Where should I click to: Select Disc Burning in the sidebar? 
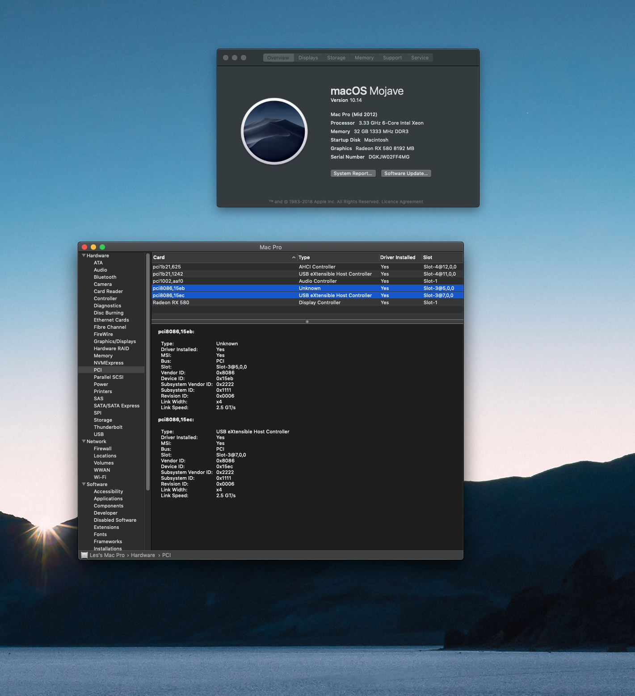point(109,313)
